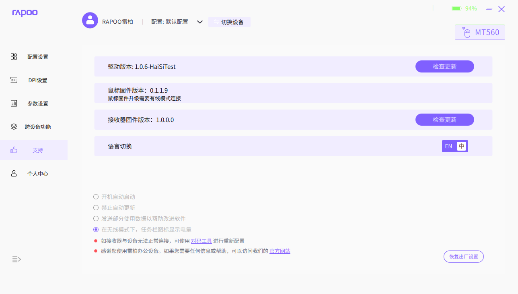Click the user avatar icon
The image size is (518, 294).
90,20
